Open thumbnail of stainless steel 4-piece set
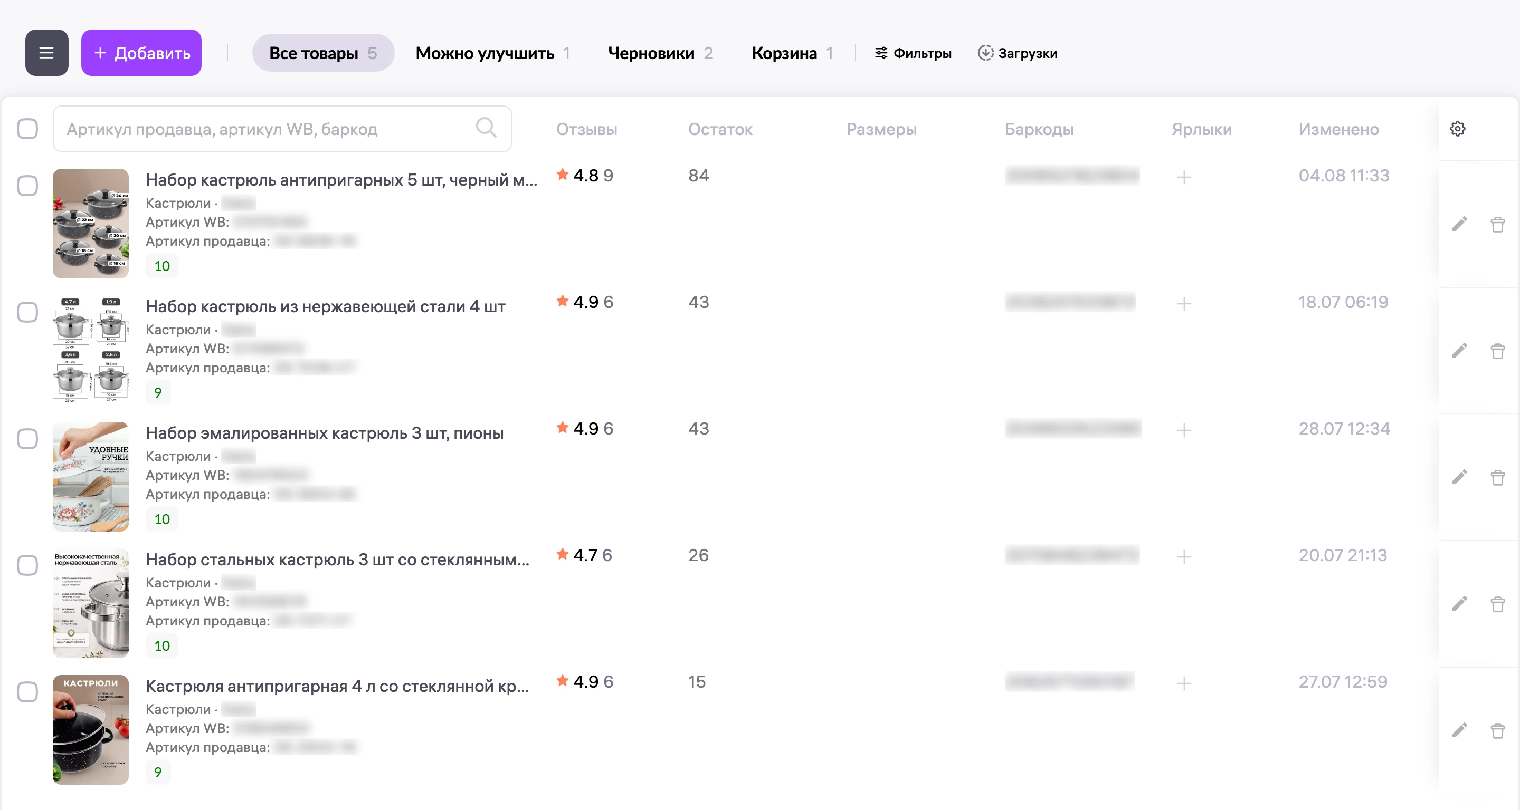The image size is (1520, 810). pyautogui.click(x=90, y=350)
